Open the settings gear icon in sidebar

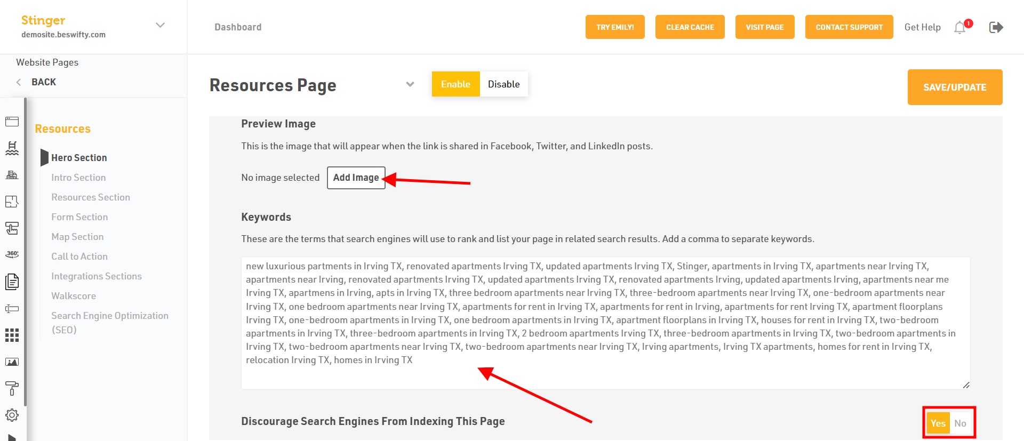tap(12, 415)
